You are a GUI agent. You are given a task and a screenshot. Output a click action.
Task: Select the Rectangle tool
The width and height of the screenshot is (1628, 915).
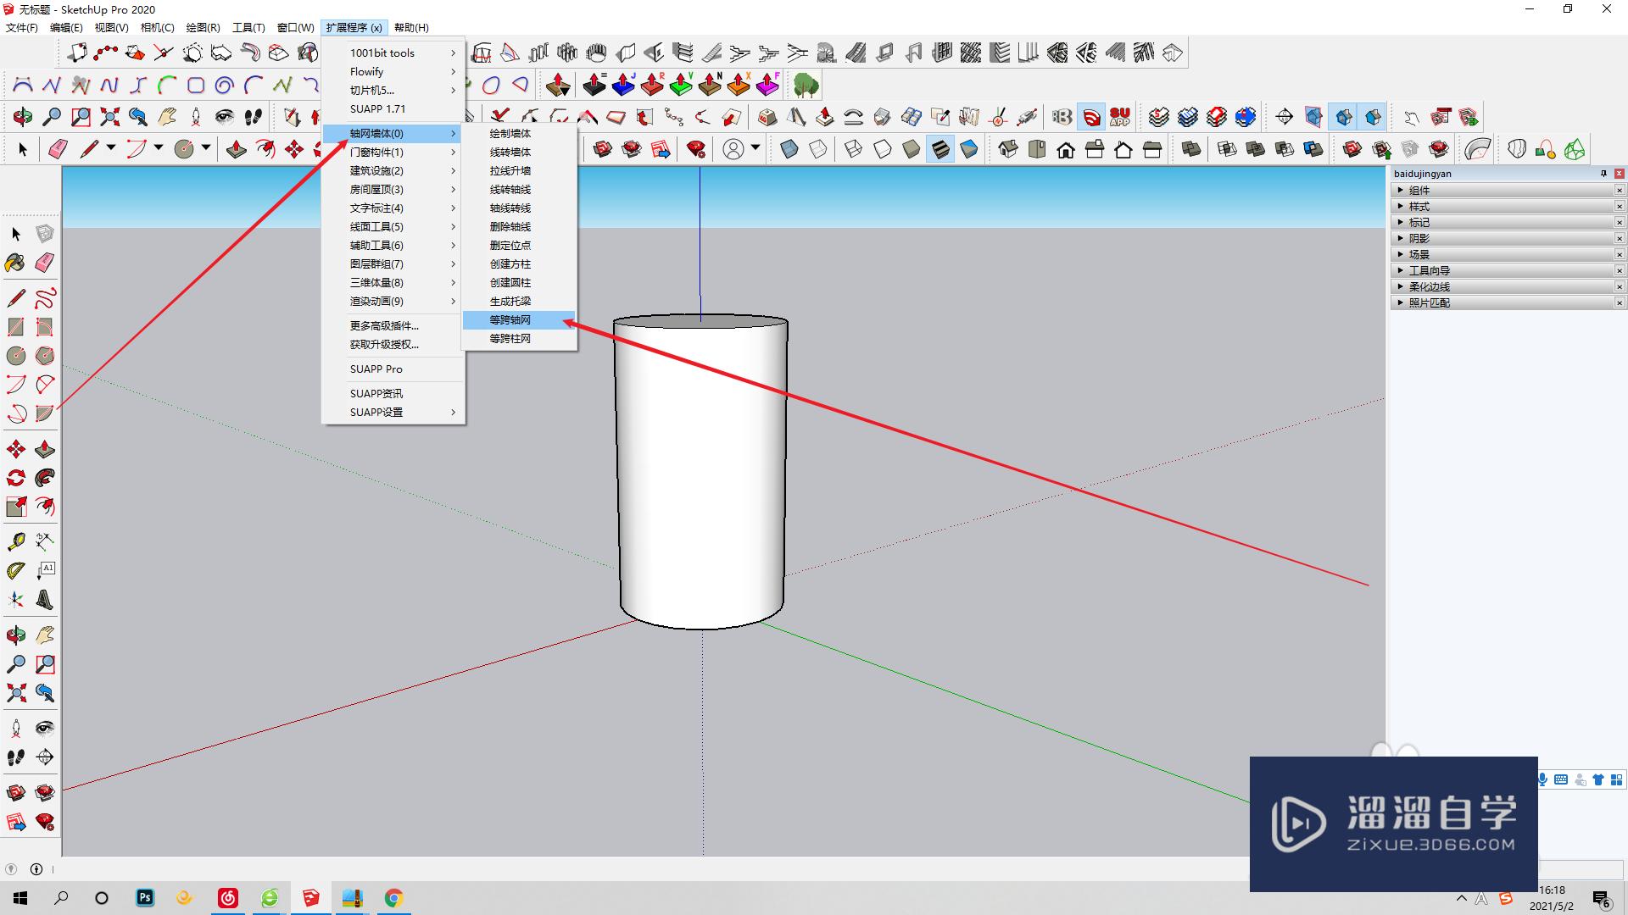pos(16,327)
